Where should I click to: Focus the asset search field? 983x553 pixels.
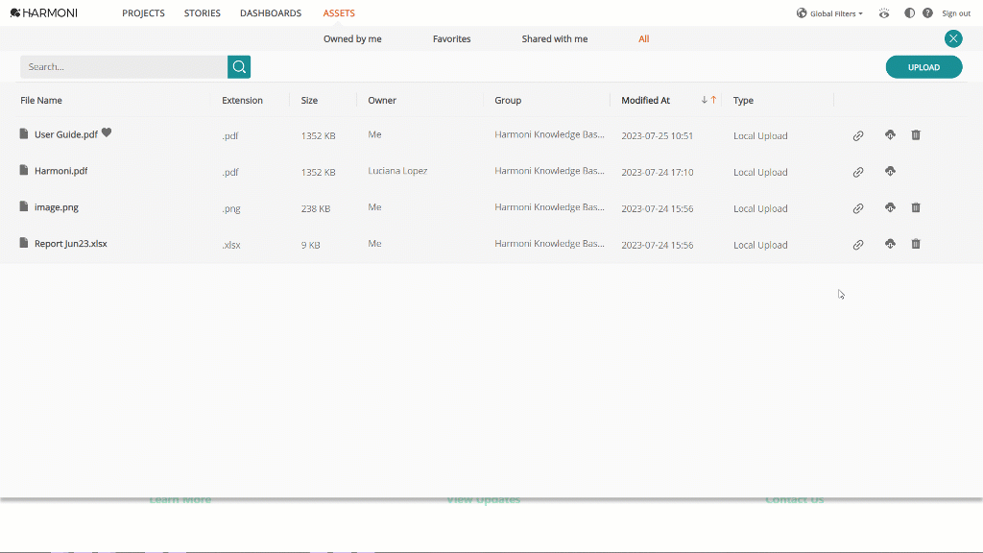124,67
